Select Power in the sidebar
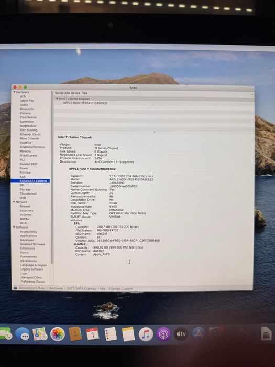This screenshot has height=367, width=275. 24,168
